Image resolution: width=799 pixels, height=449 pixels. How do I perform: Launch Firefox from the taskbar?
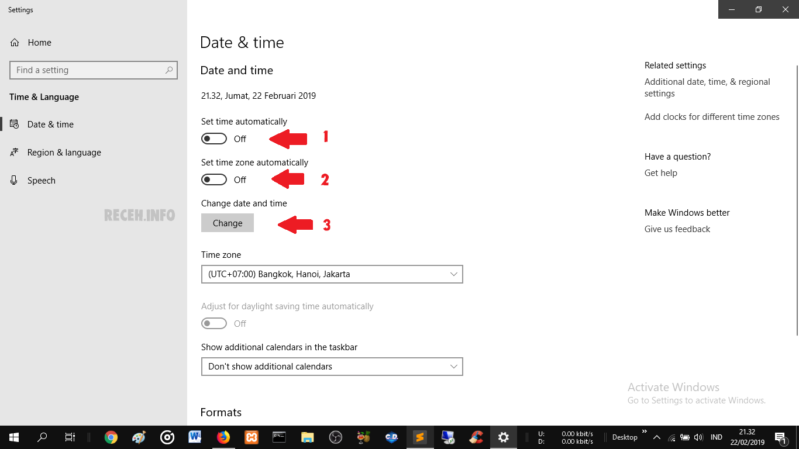pyautogui.click(x=223, y=437)
